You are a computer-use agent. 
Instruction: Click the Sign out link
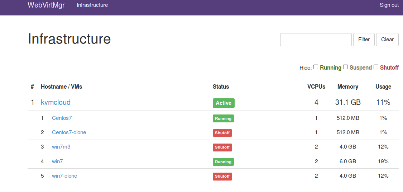[x=389, y=5]
